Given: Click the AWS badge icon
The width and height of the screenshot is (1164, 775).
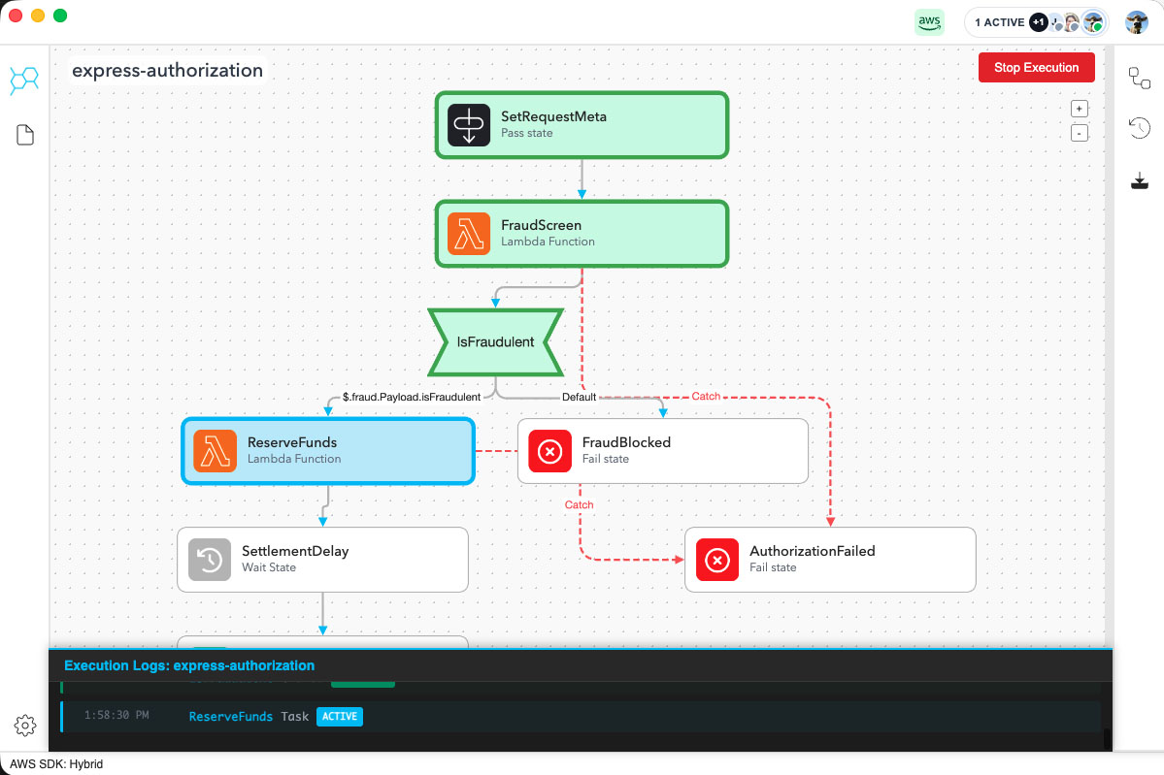Looking at the screenshot, I should click(x=929, y=22).
